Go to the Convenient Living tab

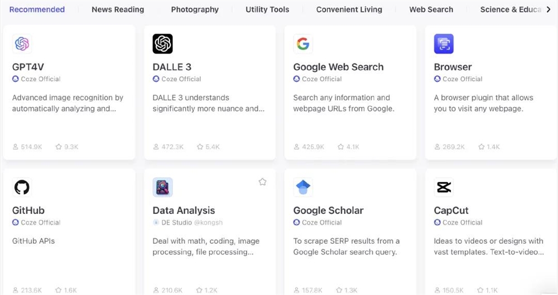349,9
